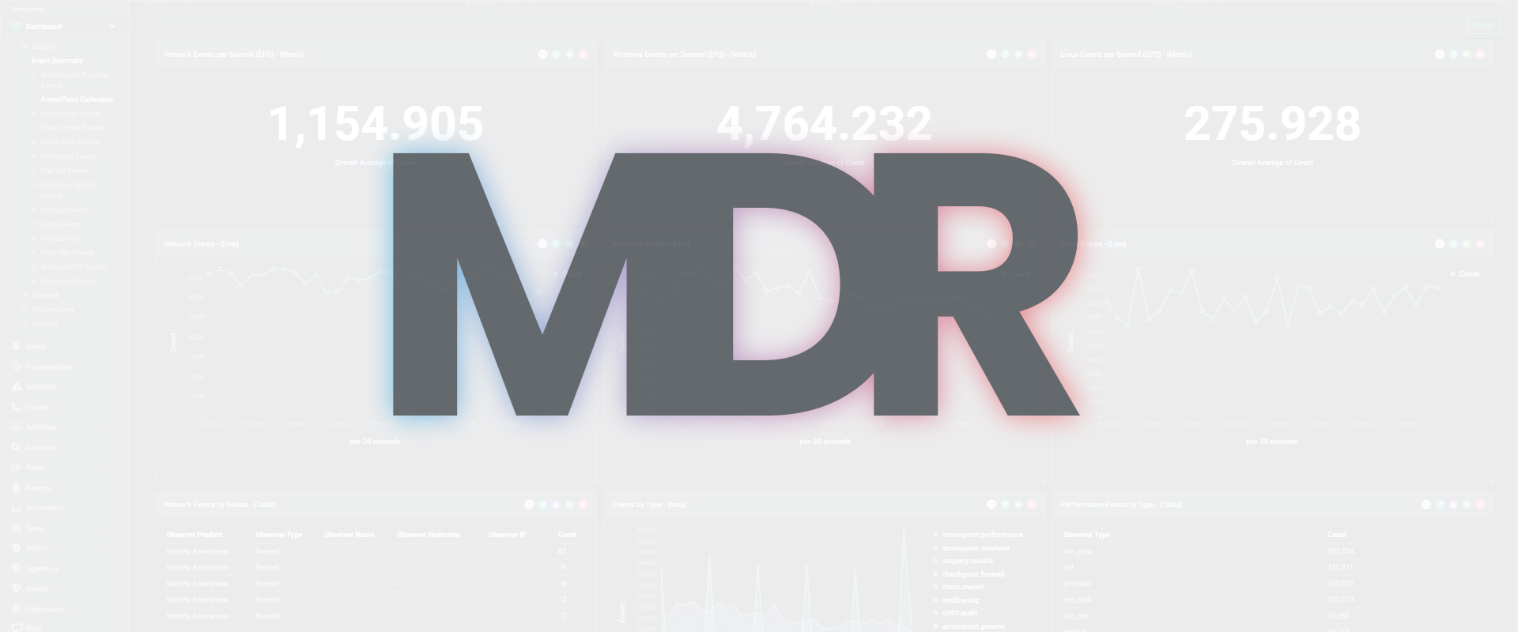Refresh the Events by Type area panel
Screen dimensions: 1518x632
click(x=1005, y=505)
